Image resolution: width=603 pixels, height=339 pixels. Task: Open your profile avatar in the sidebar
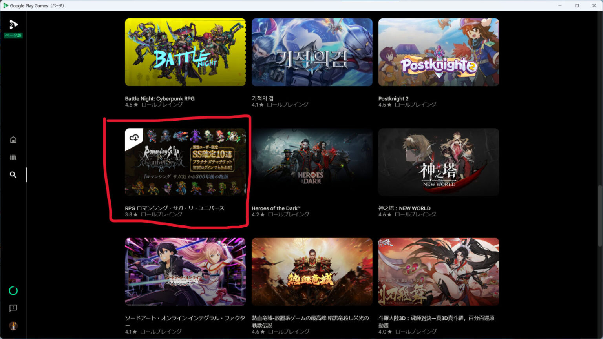tap(13, 326)
